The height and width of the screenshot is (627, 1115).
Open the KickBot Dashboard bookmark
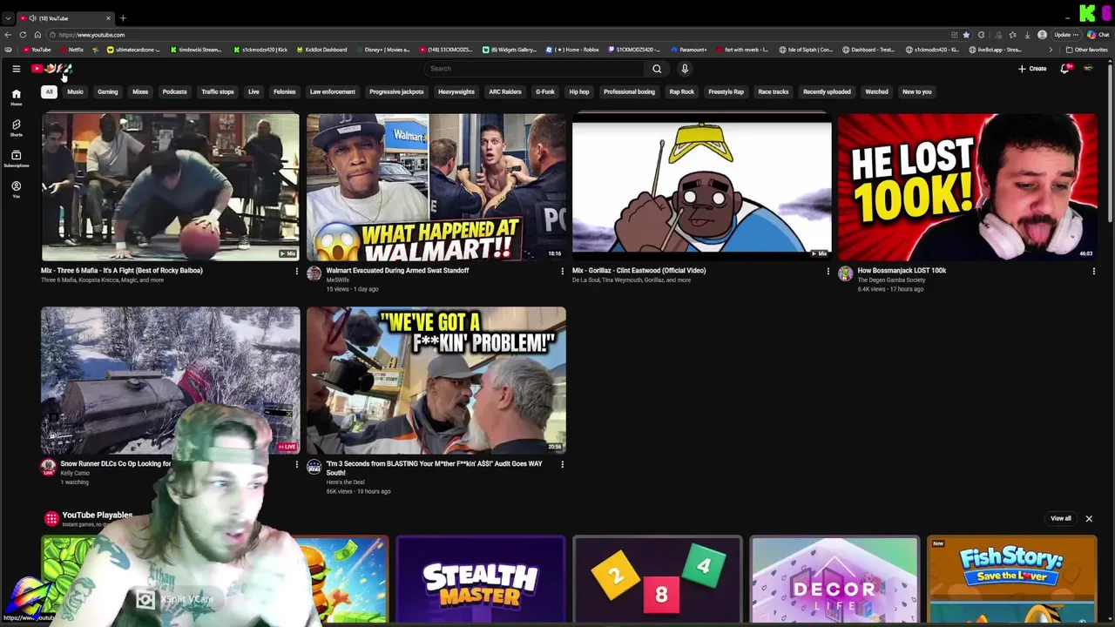coord(321,50)
